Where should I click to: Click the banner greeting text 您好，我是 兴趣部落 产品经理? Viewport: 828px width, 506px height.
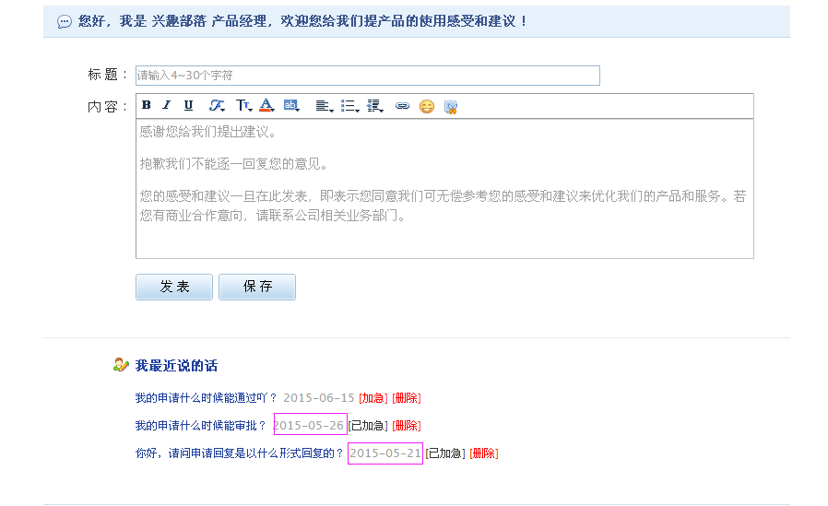[x=172, y=21]
